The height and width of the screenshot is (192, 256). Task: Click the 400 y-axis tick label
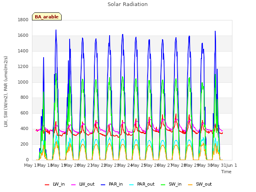[x=24, y=129]
